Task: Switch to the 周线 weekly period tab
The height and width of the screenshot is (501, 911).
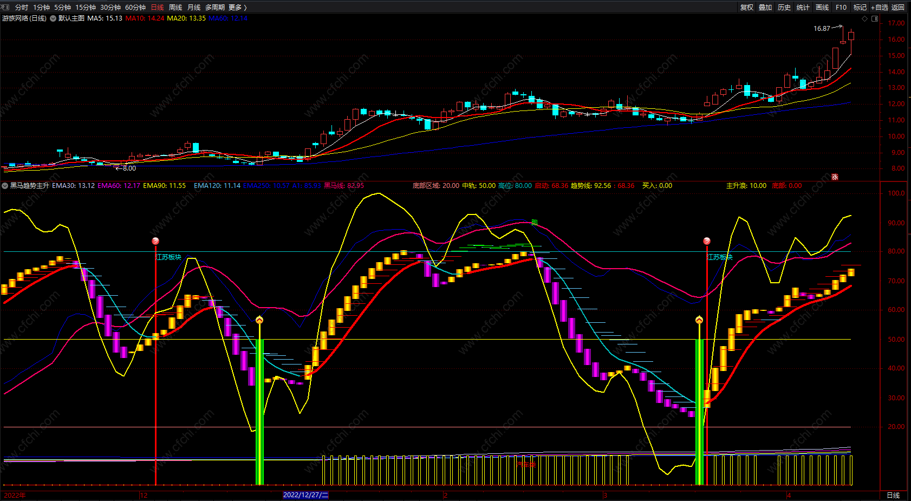Action: coord(175,7)
